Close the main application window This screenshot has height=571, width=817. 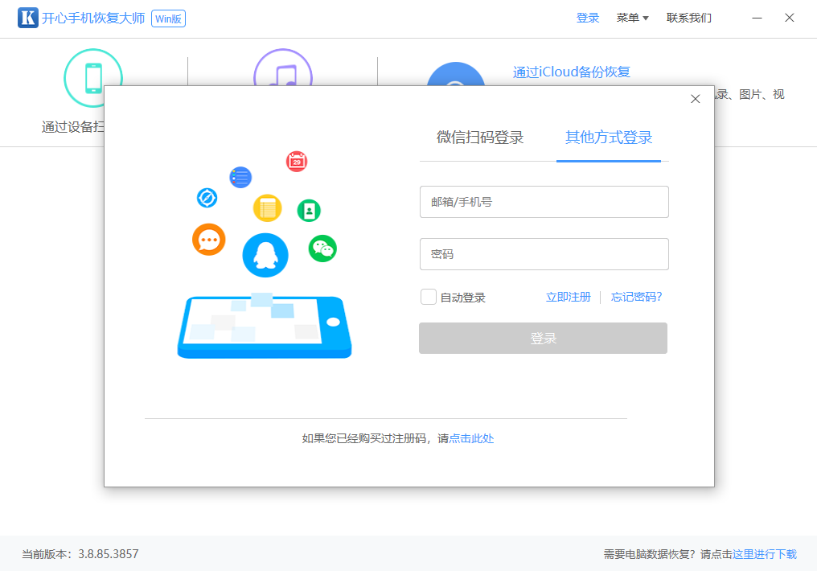[790, 18]
